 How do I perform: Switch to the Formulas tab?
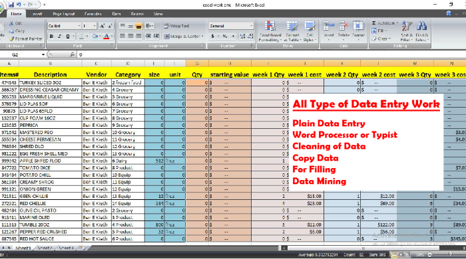click(x=93, y=14)
